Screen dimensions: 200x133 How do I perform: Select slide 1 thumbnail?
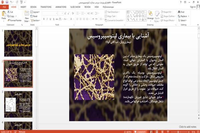pyautogui.click(x=18, y=43)
